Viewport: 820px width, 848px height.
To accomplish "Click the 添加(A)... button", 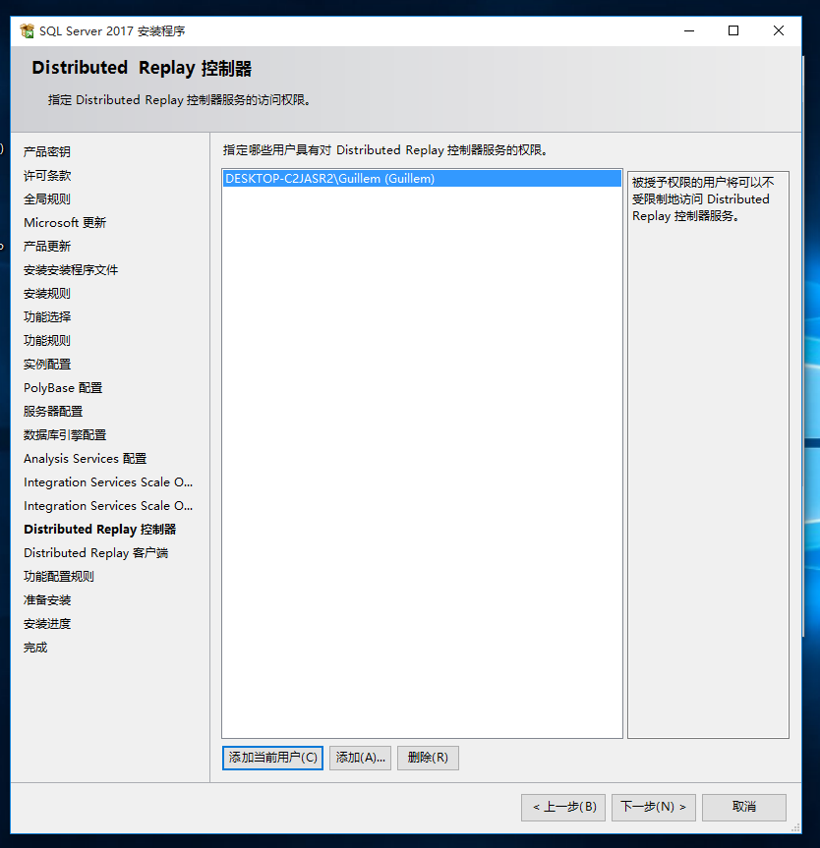I will point(360,758).
